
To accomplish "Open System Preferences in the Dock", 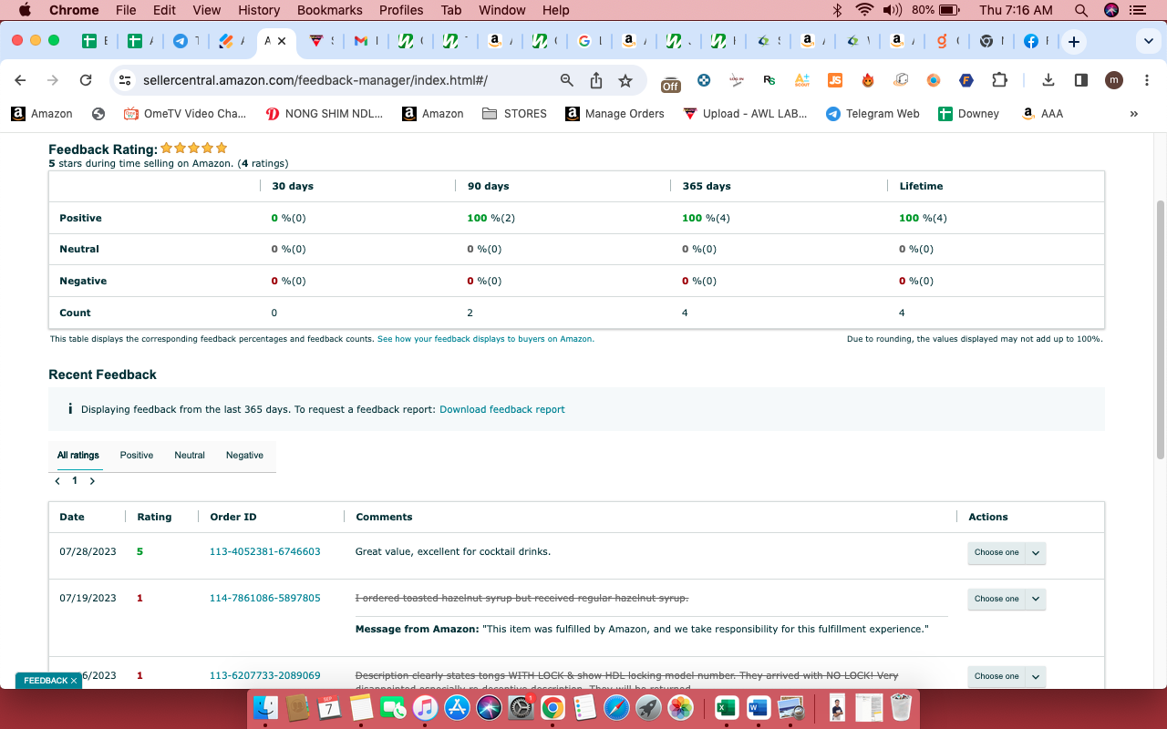I will coord(521,707).
